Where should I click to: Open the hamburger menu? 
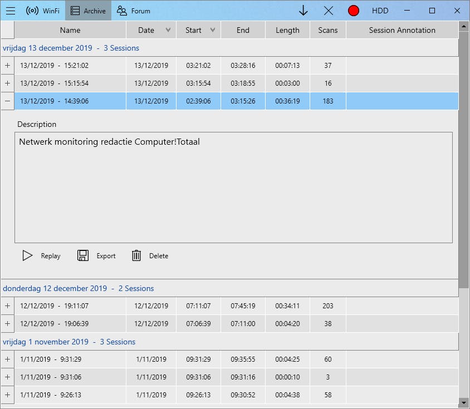click(x=11, y=11)
